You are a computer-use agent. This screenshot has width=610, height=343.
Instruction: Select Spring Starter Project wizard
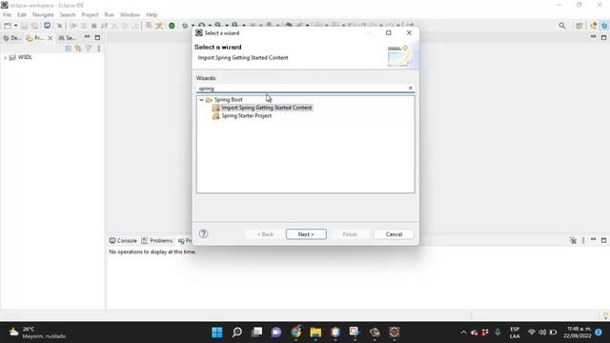(x=246, y=116)
